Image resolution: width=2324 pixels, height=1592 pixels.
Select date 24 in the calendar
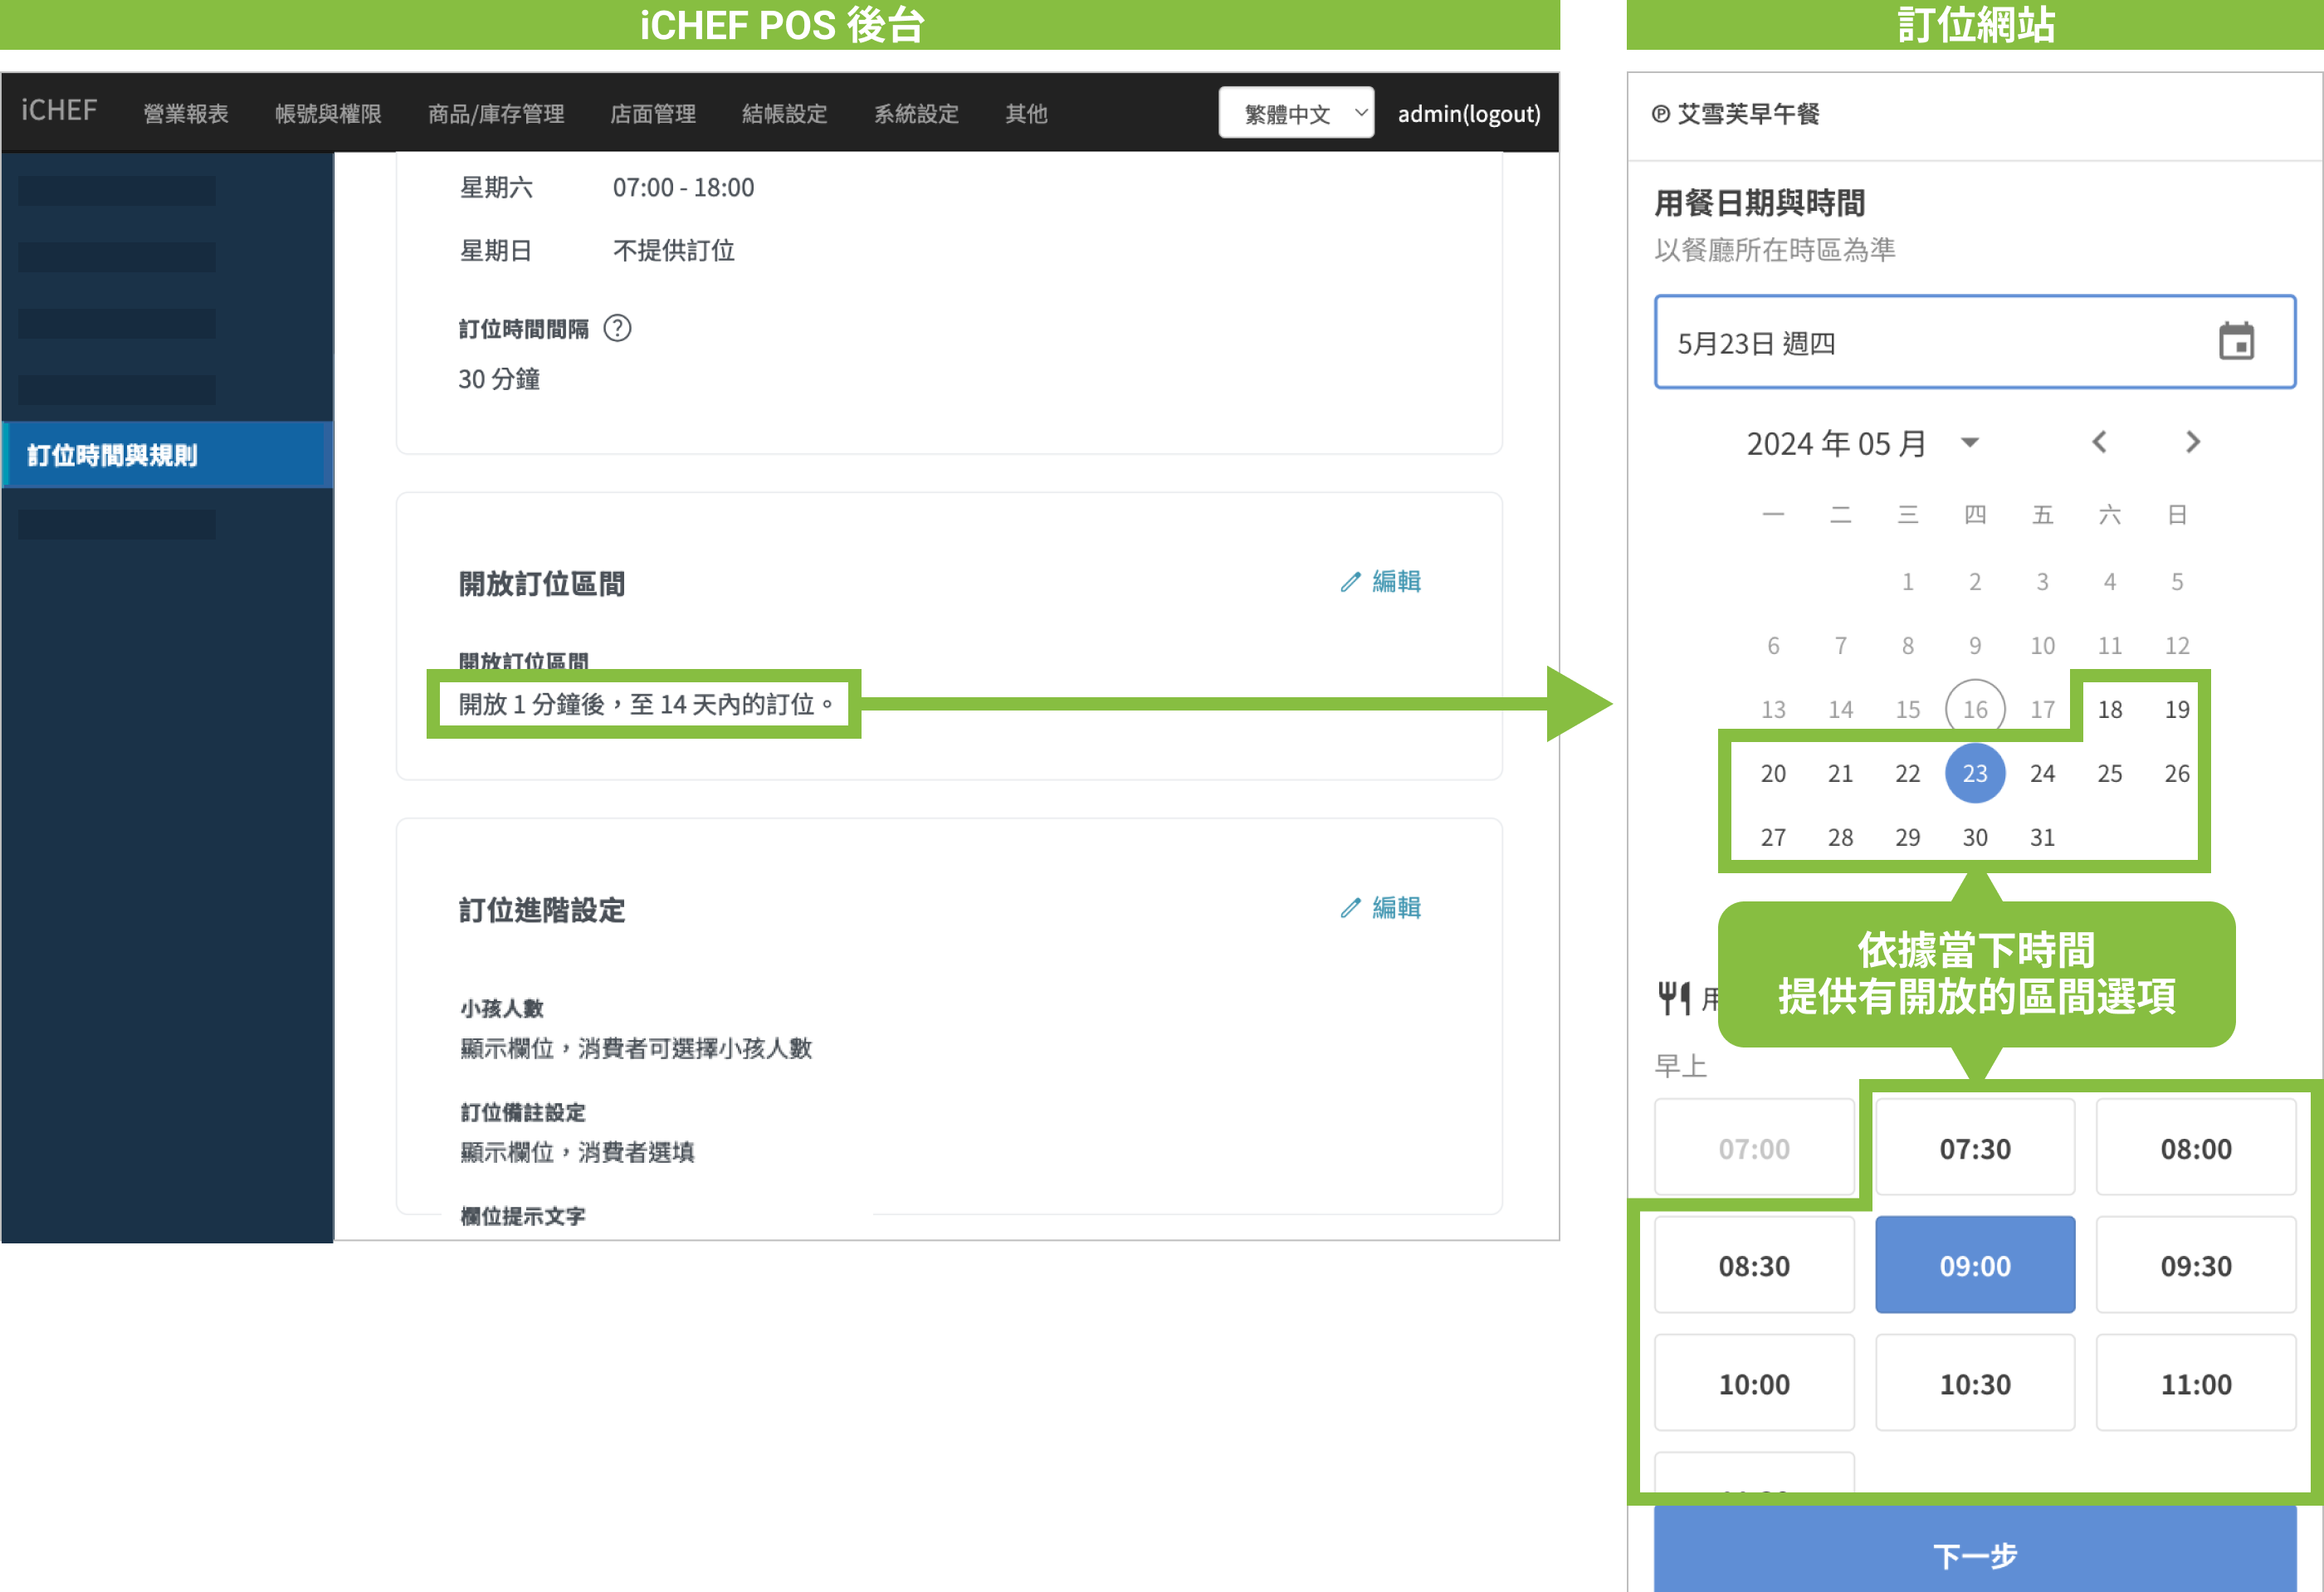coord(2042,773)
